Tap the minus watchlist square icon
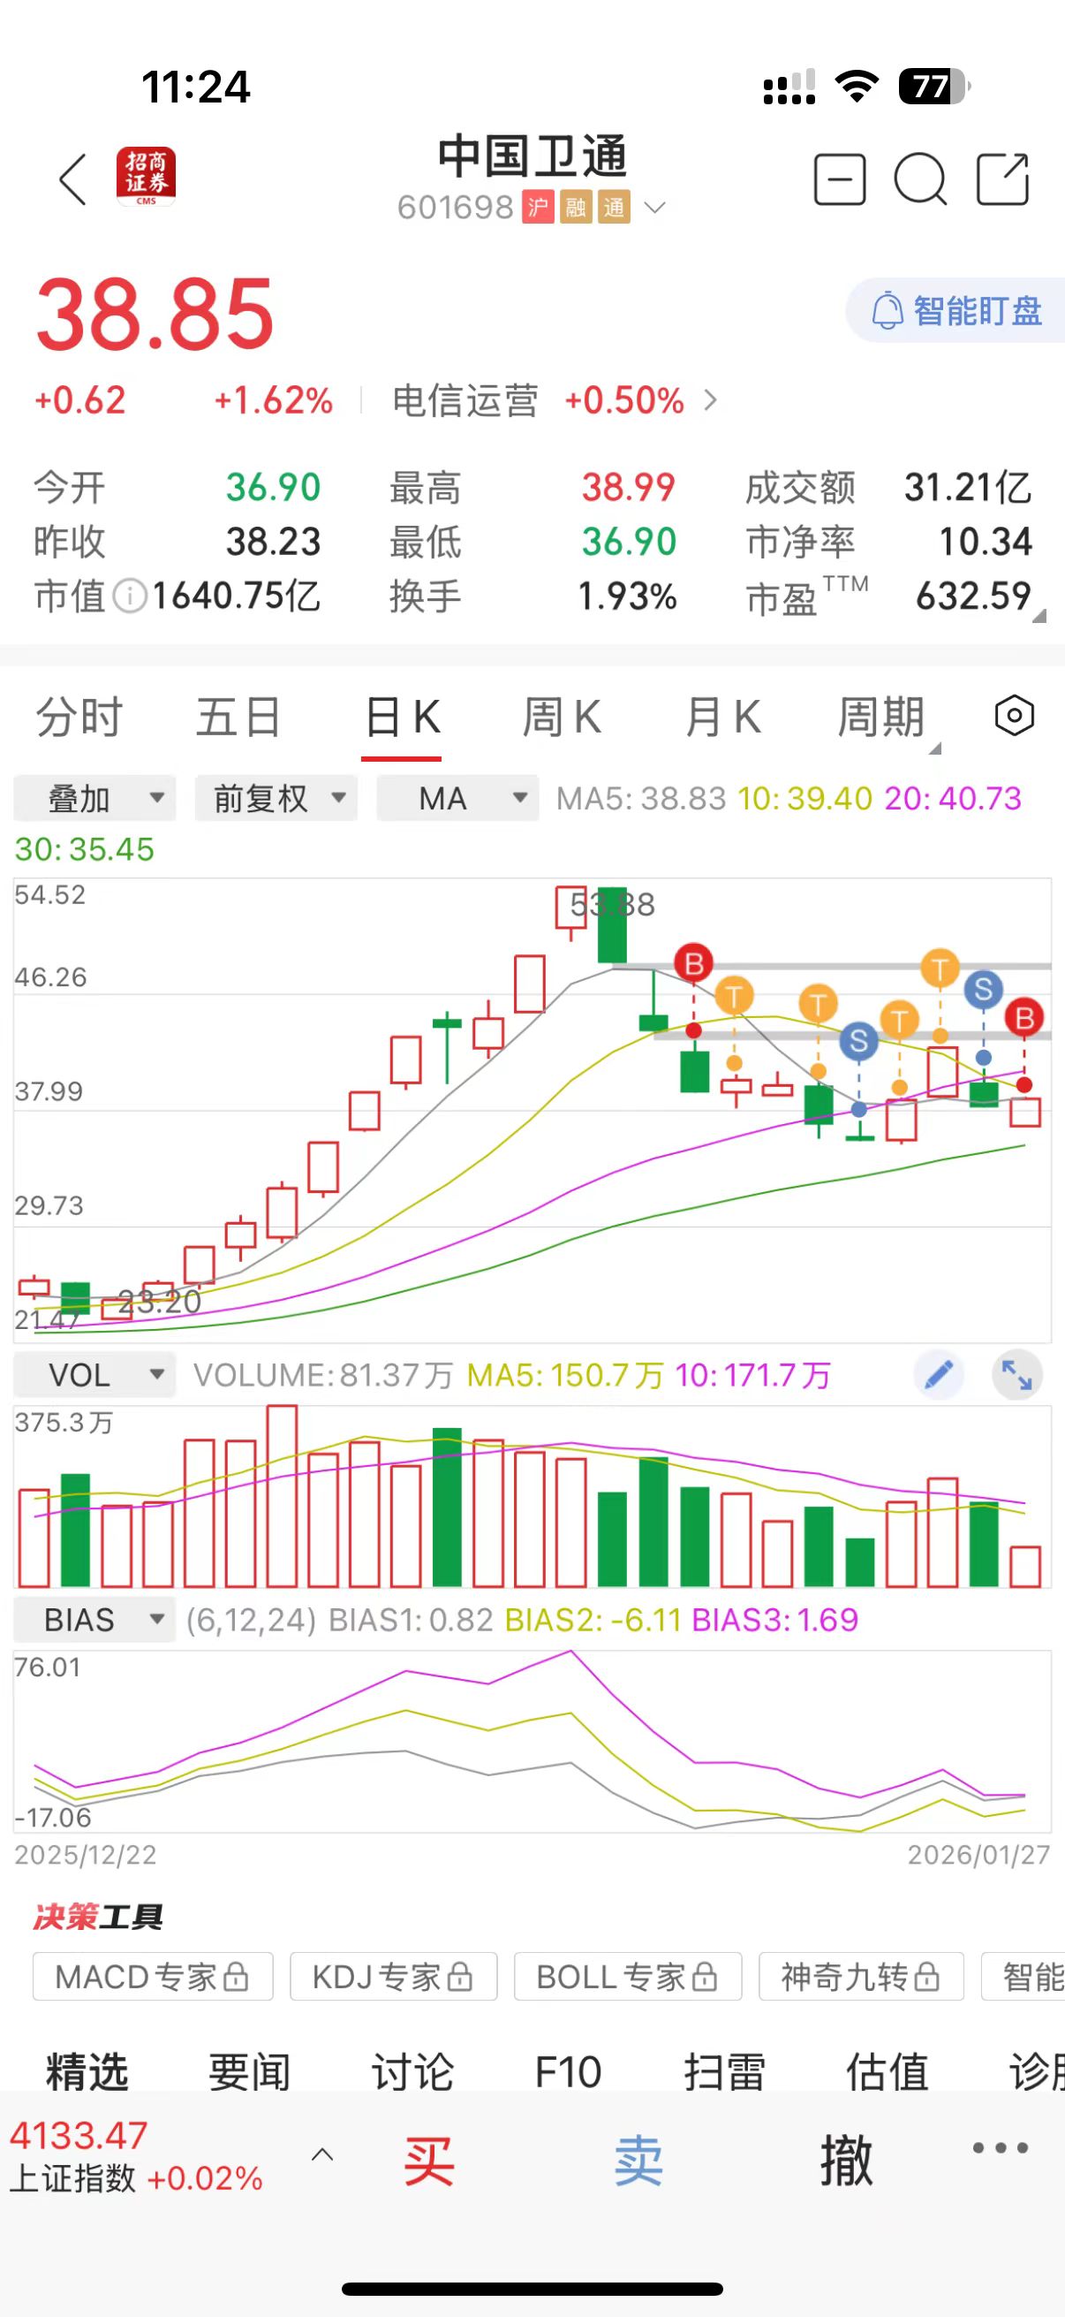 point(840,179)
